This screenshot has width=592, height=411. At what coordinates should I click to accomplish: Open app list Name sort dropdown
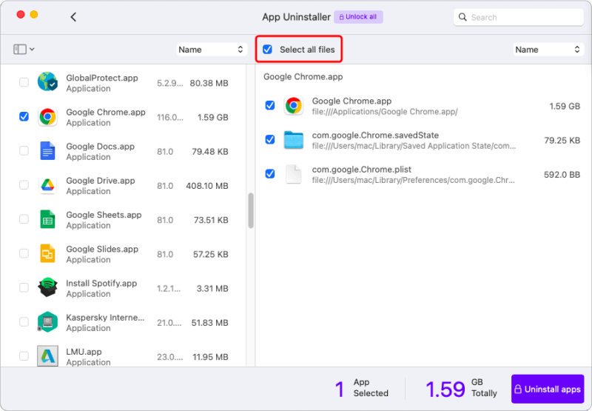[x=212, y=50]
